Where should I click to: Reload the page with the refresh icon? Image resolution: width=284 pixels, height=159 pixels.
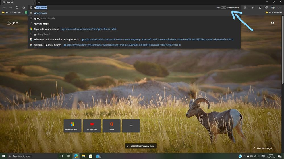click(x=17, y=8)
